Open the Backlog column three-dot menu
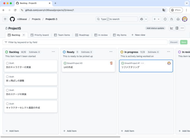Viewport: 190px width, 138px height. coord(53,52)
